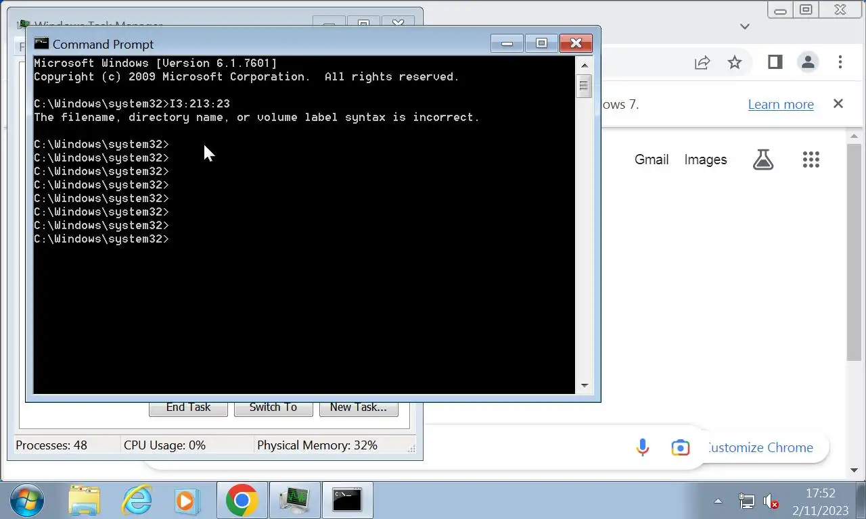Open File Explorer from the taskbar

(x=84, y=501)
